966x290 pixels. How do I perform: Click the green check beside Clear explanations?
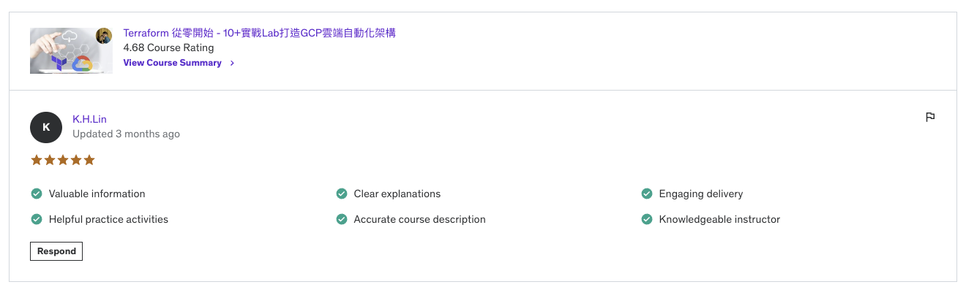pyautogui.click(x=342, y=194)
